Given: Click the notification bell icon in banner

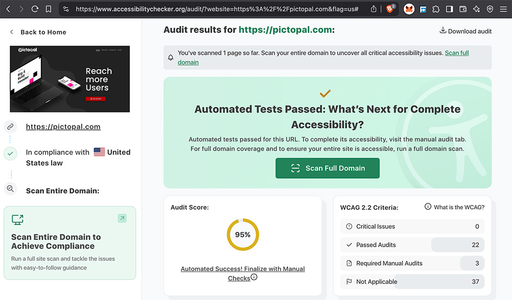Looking at the screenshot, I should tap(170, 57).
